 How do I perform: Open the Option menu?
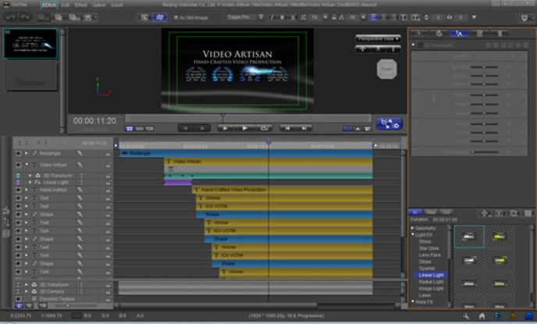point(98,5)
